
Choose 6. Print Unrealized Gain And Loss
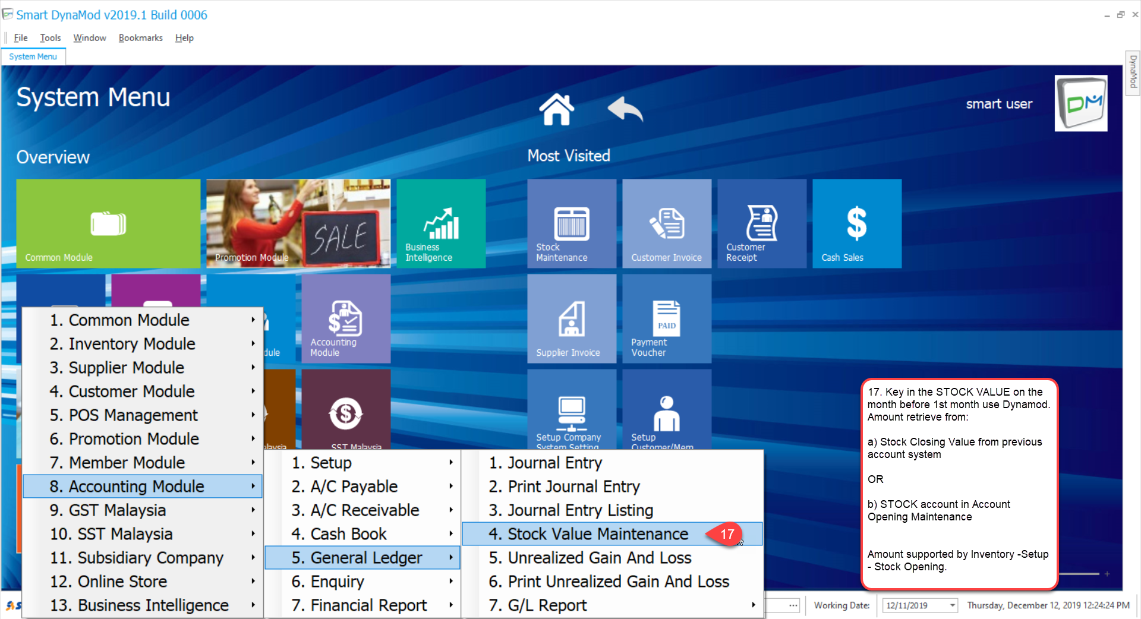[x=612, y=581]
